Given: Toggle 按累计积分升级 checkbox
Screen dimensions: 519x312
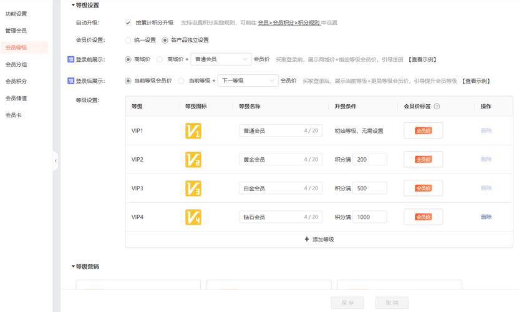Looking at the screenshot, I should click(128, 22).
